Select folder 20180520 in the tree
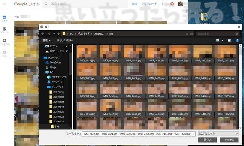 pyautogui.click(x=58, y=111)
